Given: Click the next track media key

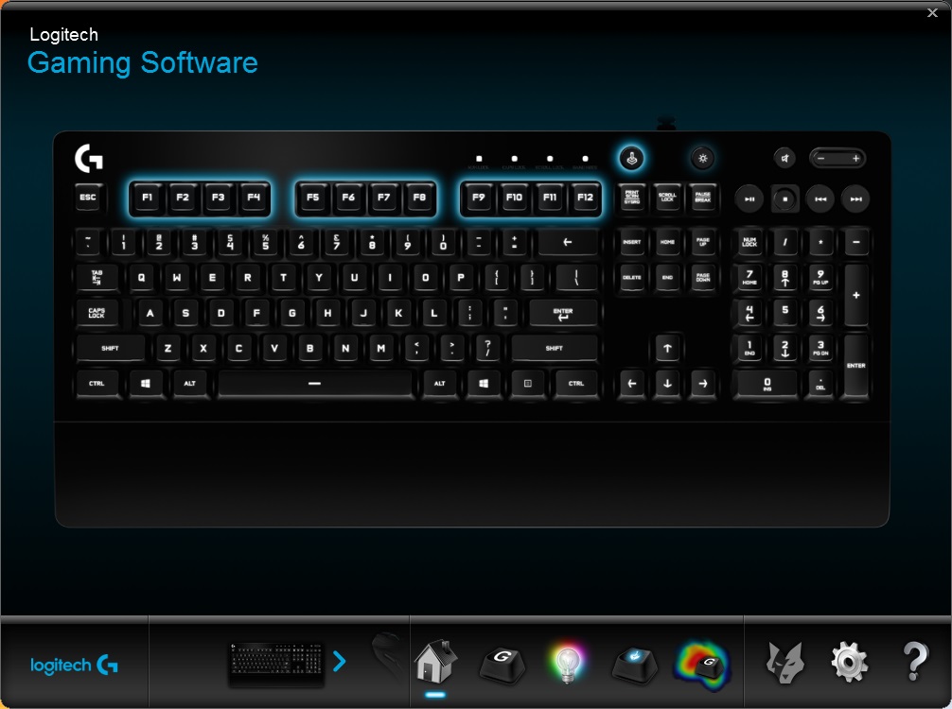Looking at the screenshot, I should tap(855, 199).
